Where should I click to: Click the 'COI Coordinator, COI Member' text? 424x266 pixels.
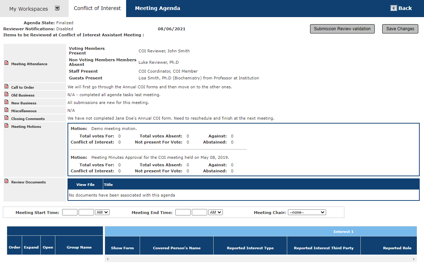coord(168,71)
